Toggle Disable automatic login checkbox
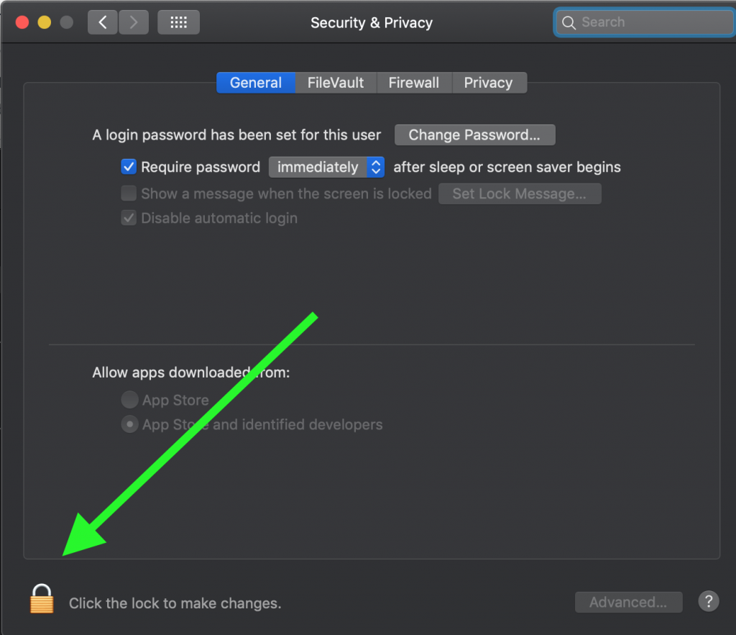The image size is (736, 635). (129, 218)
